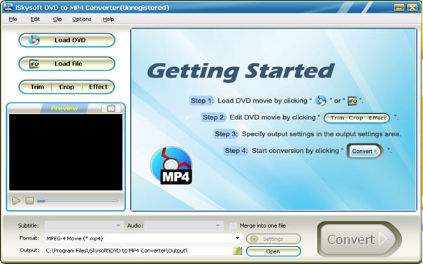Click the stop button under the preview
This screenshot has width=423, height=264.
(29, 200)
